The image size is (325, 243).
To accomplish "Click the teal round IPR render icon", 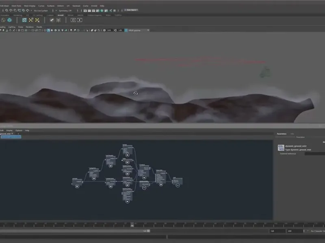I will tap(102, 11).
